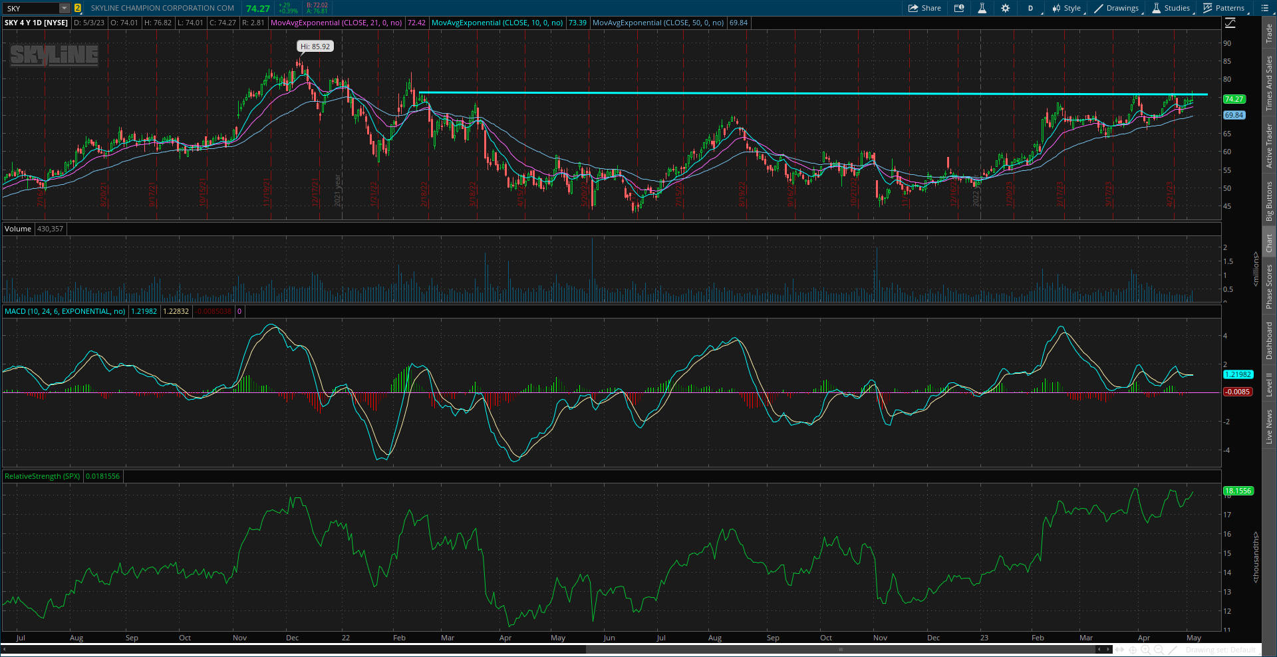Open chart settings gear icon
This screenshot has height=657, width=1277.
(1005, 8)
